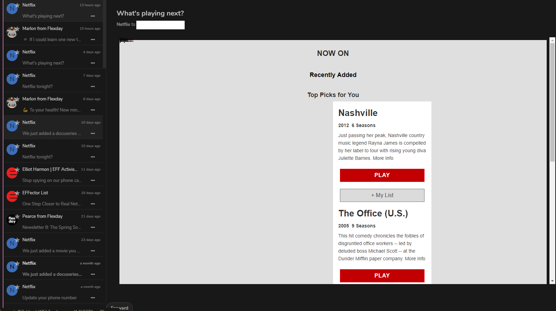This screenshot has width=556, height=311.
Task: Click PLAY button for The Office (U.S.)
Action: tap(382, 276)
